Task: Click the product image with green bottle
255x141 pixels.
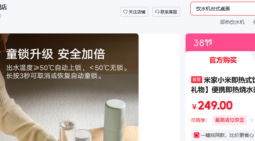Action: click(x=69, y=87)
